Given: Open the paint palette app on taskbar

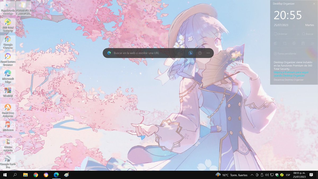Looking at the screenshot, I should pyautogui.click(x=67, y=175).
